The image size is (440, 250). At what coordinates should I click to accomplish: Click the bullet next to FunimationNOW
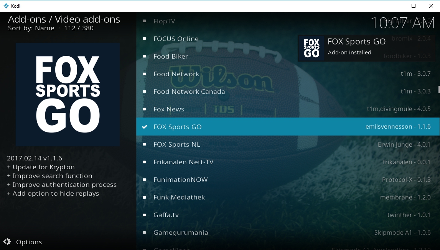(x=145, y=180)
